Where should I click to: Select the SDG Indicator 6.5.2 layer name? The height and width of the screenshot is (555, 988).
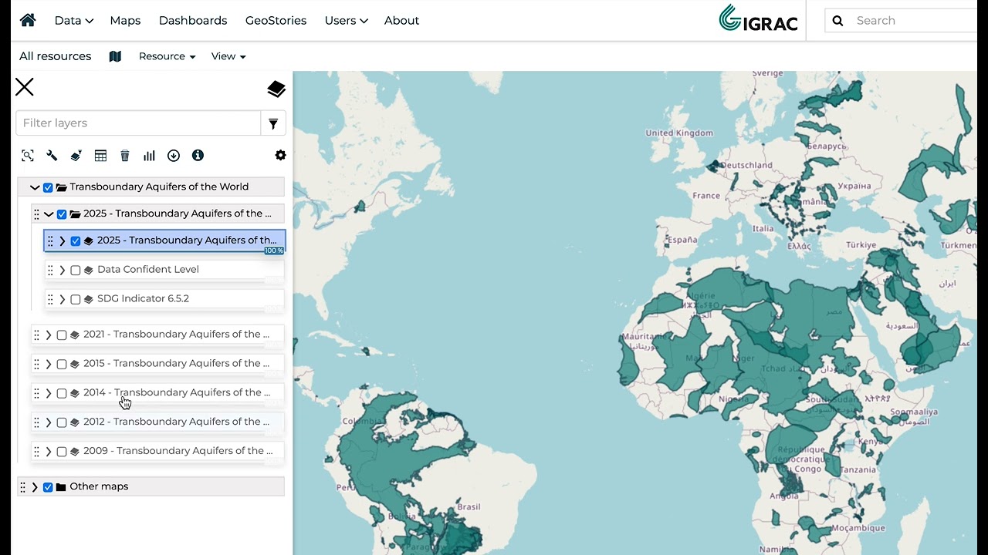point(143,298)
